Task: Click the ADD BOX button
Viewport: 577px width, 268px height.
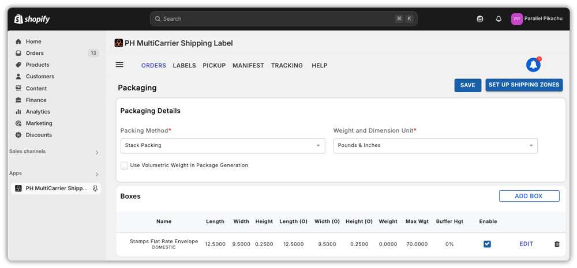Action: click(529, 196)
